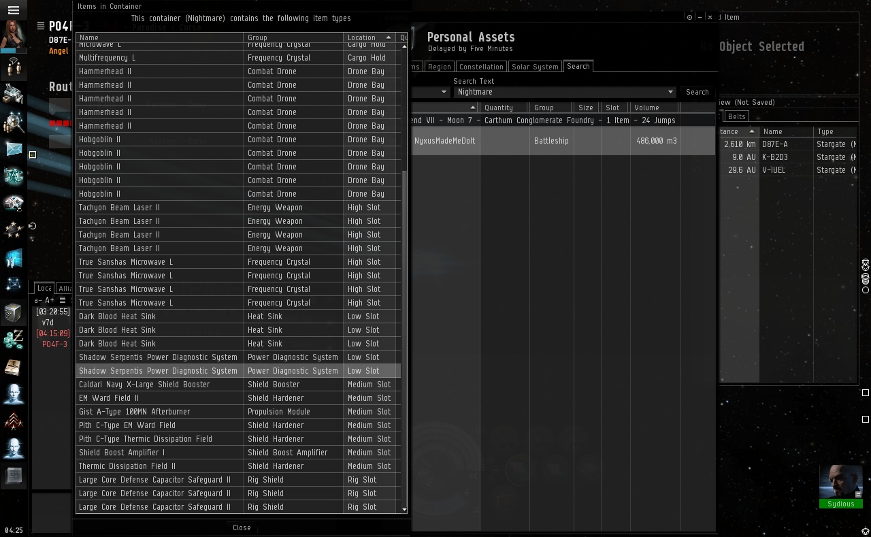Viewport: 871px width, 537px height.
Task: Open the blue face icon below the chevrons icon
Action: pyautogui.click(x=14, y=449)
